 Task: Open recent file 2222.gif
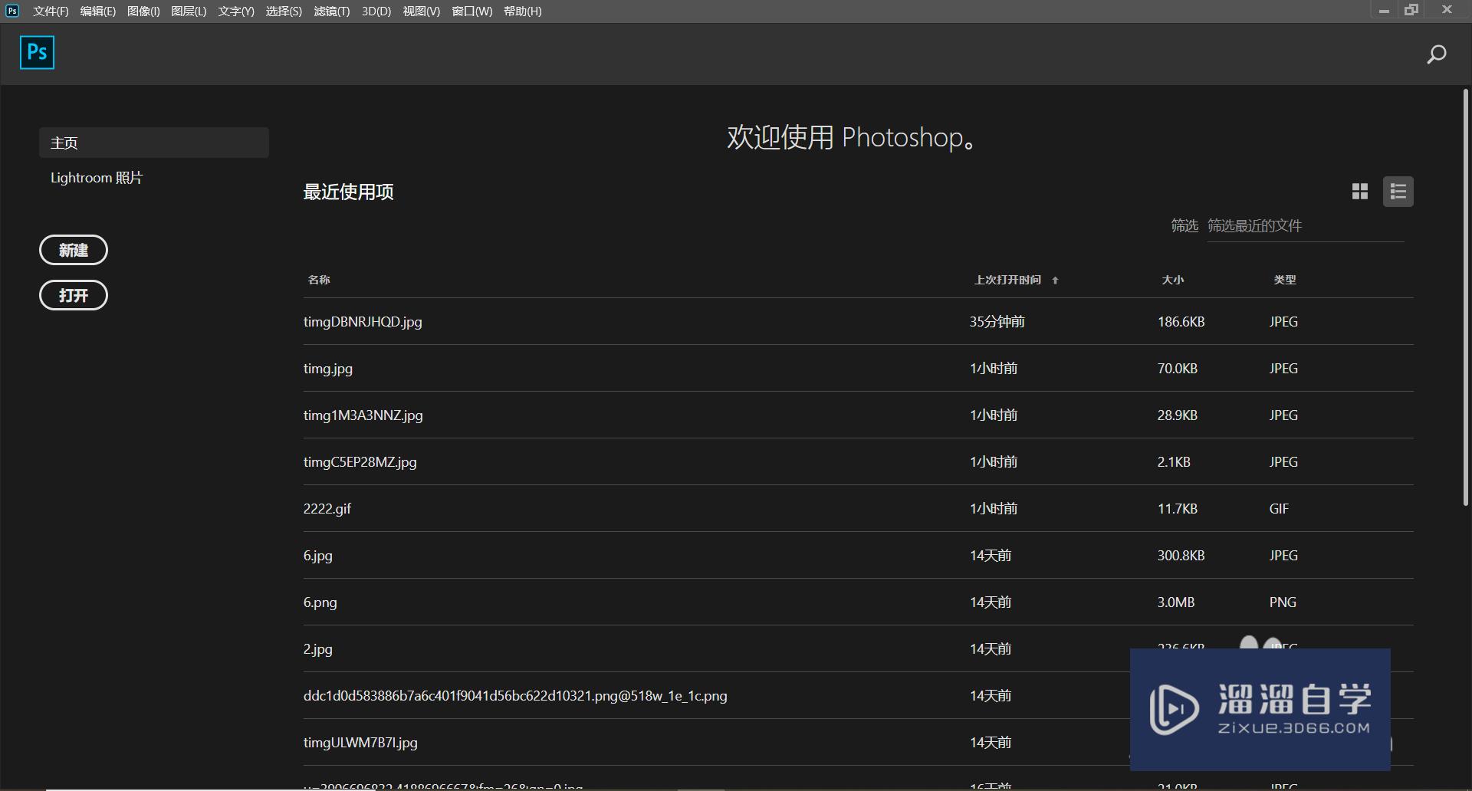[327, 509]
